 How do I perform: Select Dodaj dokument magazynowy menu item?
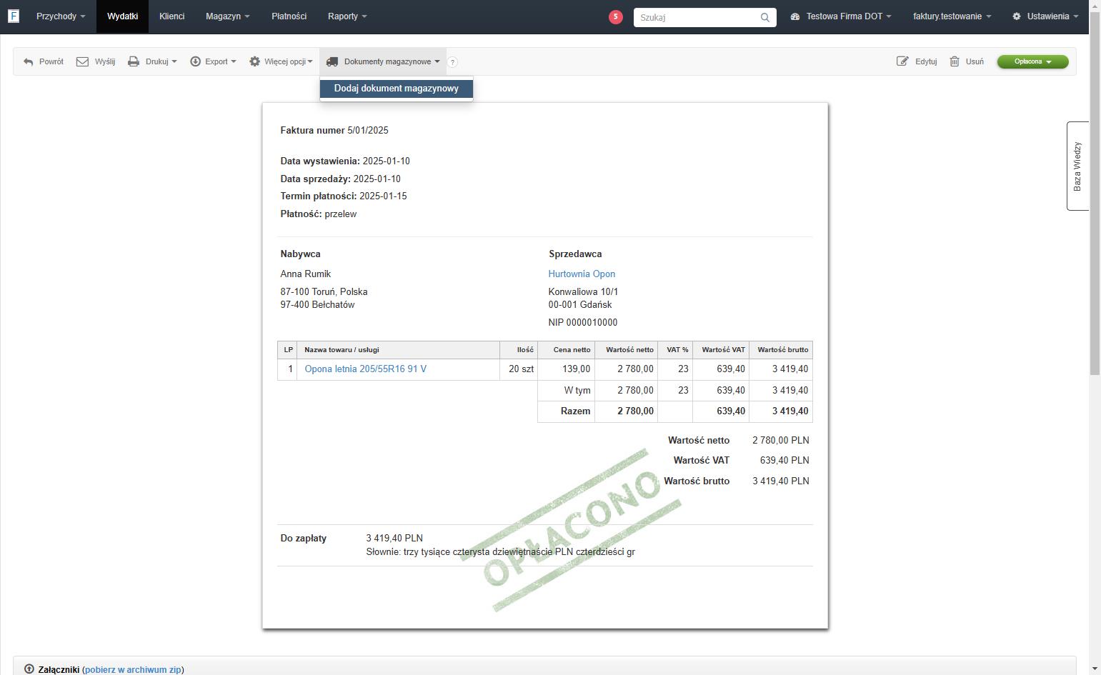(x=397, y=89)
